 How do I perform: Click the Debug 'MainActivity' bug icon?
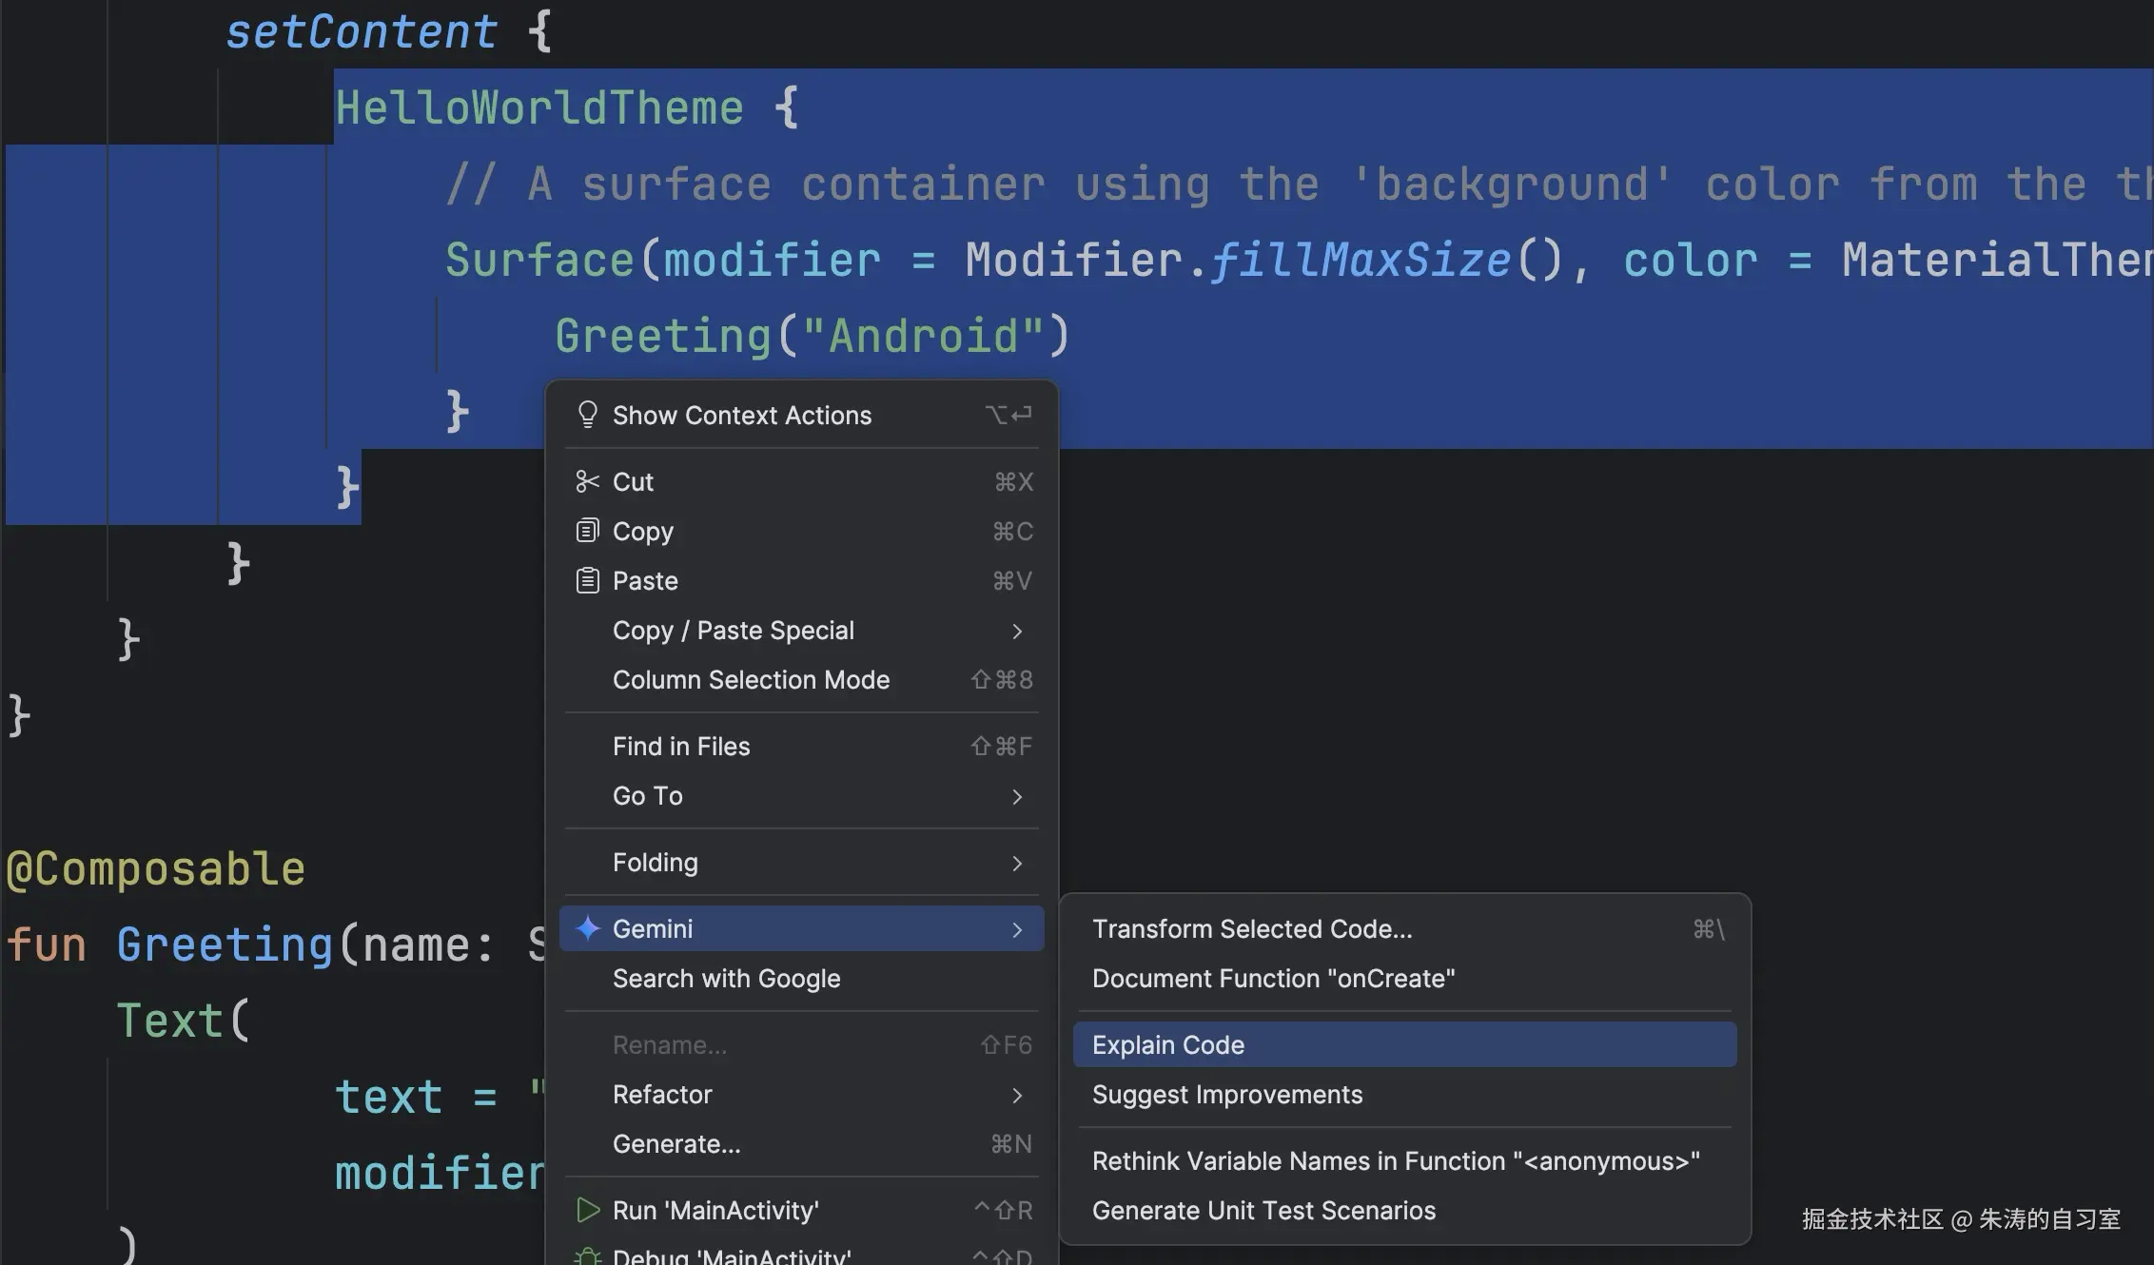588,1256
